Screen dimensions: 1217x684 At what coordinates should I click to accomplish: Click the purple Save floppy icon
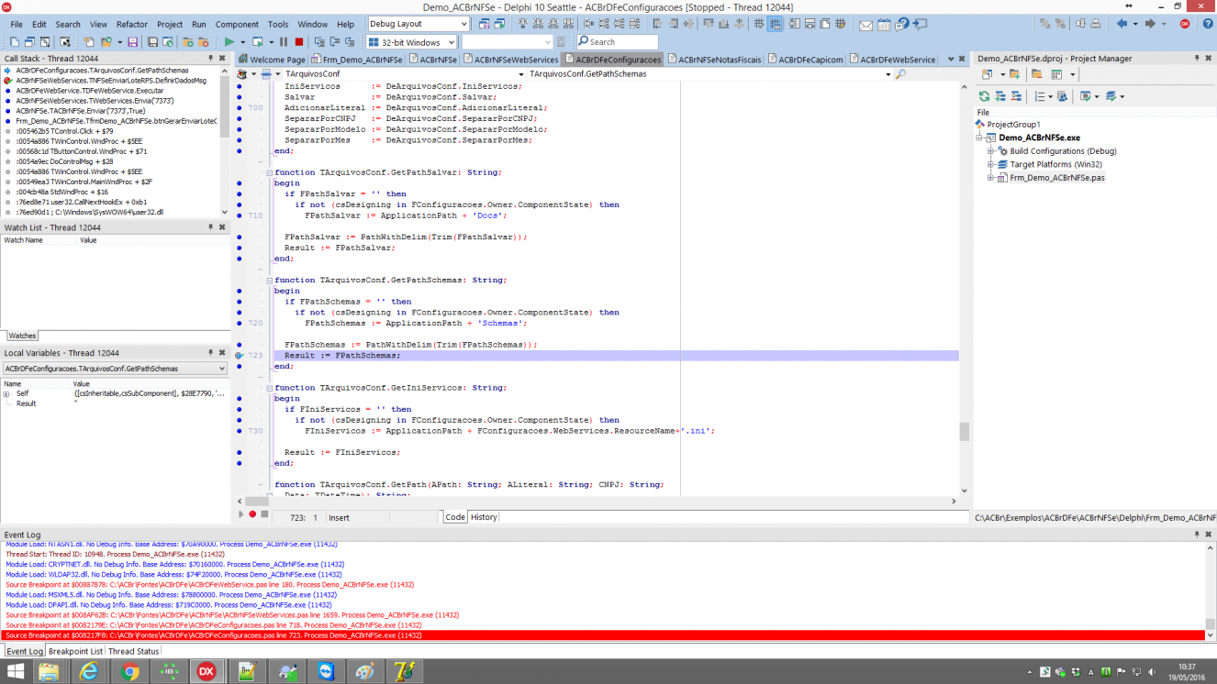[x=133, y=42]
